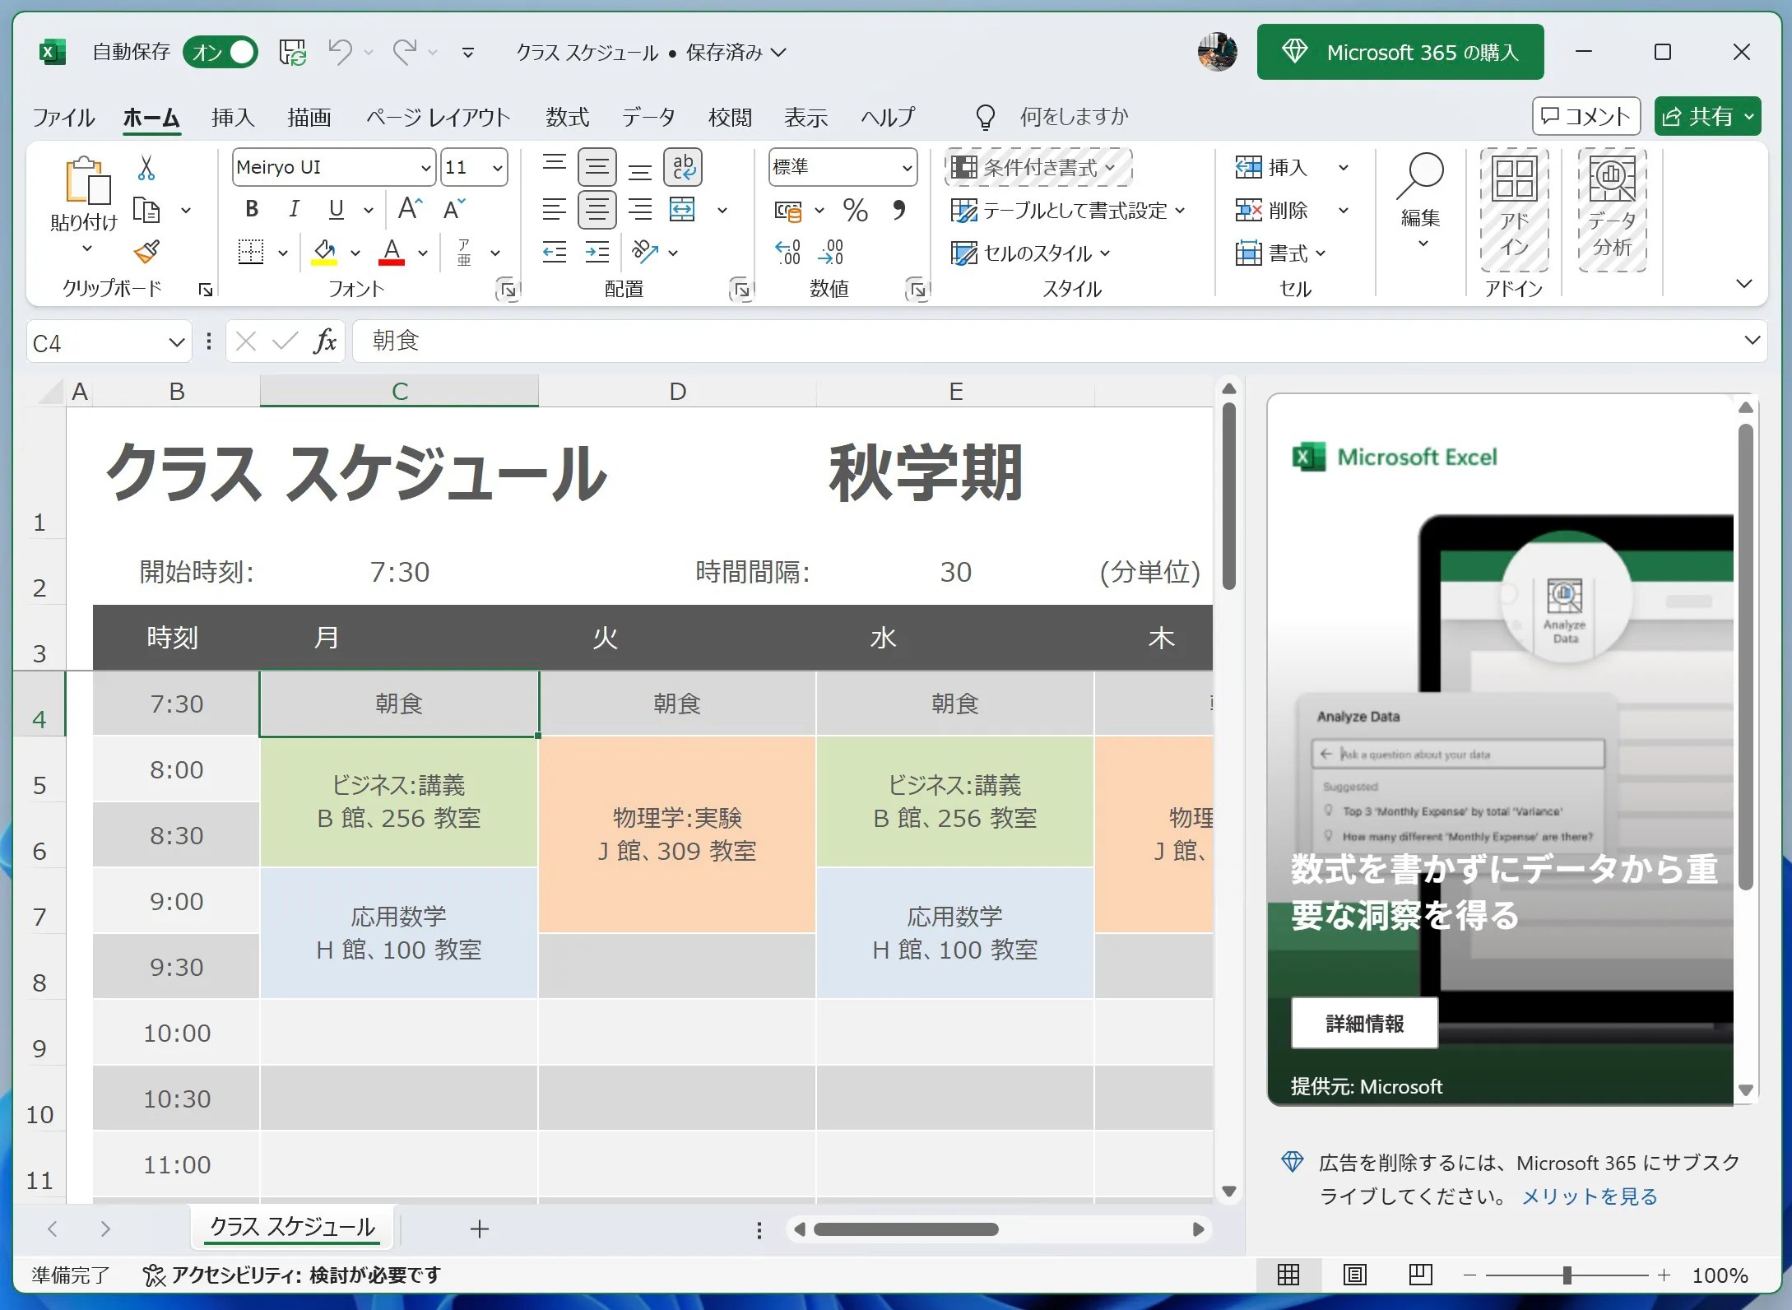Viewport: 1792px width, 1310px height.
Task: Click the 詳細情報 button in the ad
Action: [1364, 1023]
